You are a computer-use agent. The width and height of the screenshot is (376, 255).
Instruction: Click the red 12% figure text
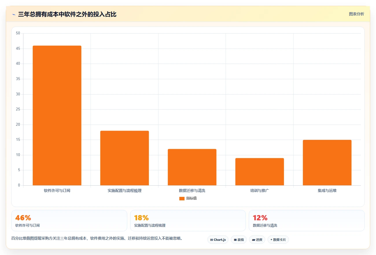point(260,218)
